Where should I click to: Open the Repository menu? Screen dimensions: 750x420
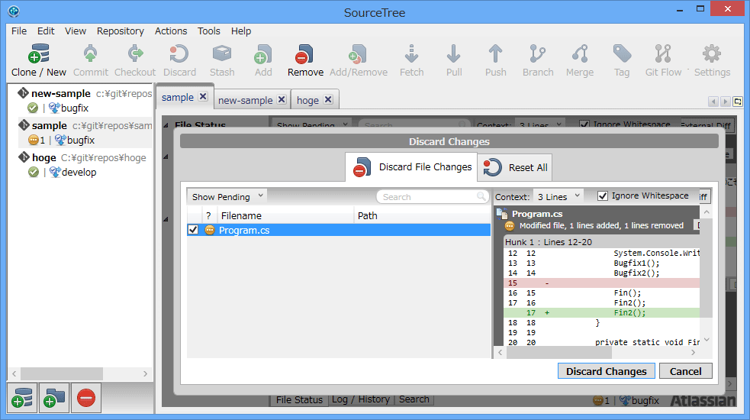120,31
